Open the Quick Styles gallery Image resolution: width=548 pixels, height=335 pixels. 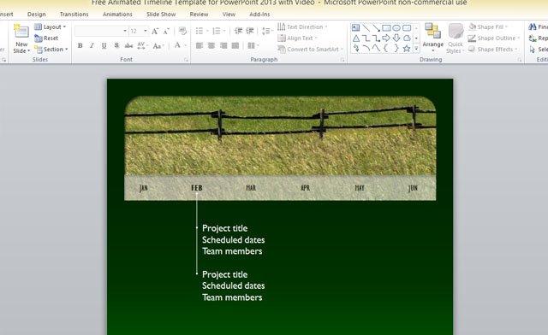[455, 38]
